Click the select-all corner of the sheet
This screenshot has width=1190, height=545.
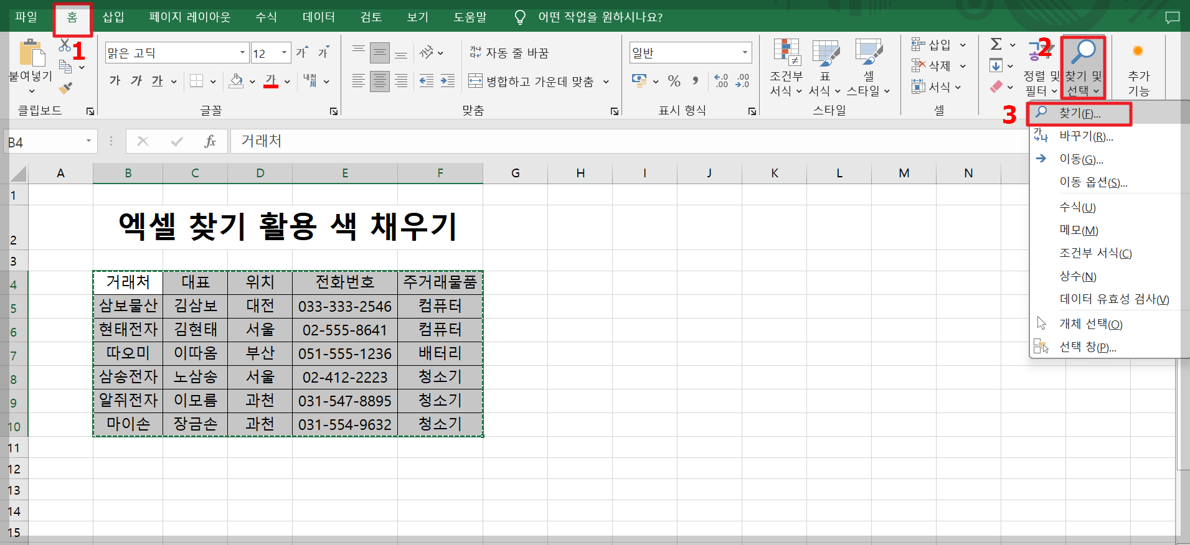(19, 173)
